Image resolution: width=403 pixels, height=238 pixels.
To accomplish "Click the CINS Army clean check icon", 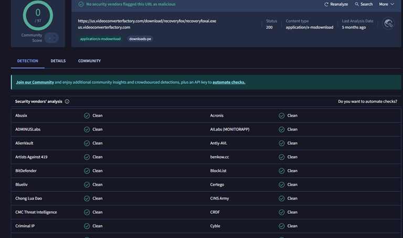I will click(x=282, y=199).
